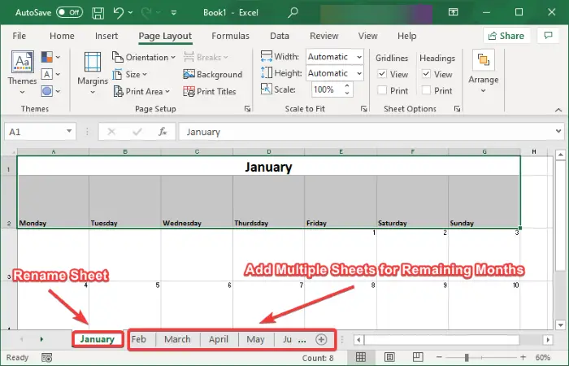569x366 pixels.
Task: Open theme Fonts icon
Action: (50, 74)
